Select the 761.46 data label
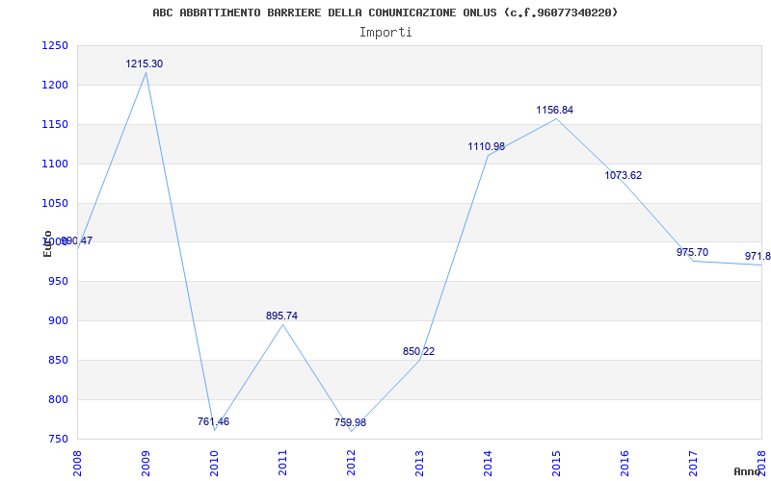Viewport: 771px width, 481px height. (213, 421)
